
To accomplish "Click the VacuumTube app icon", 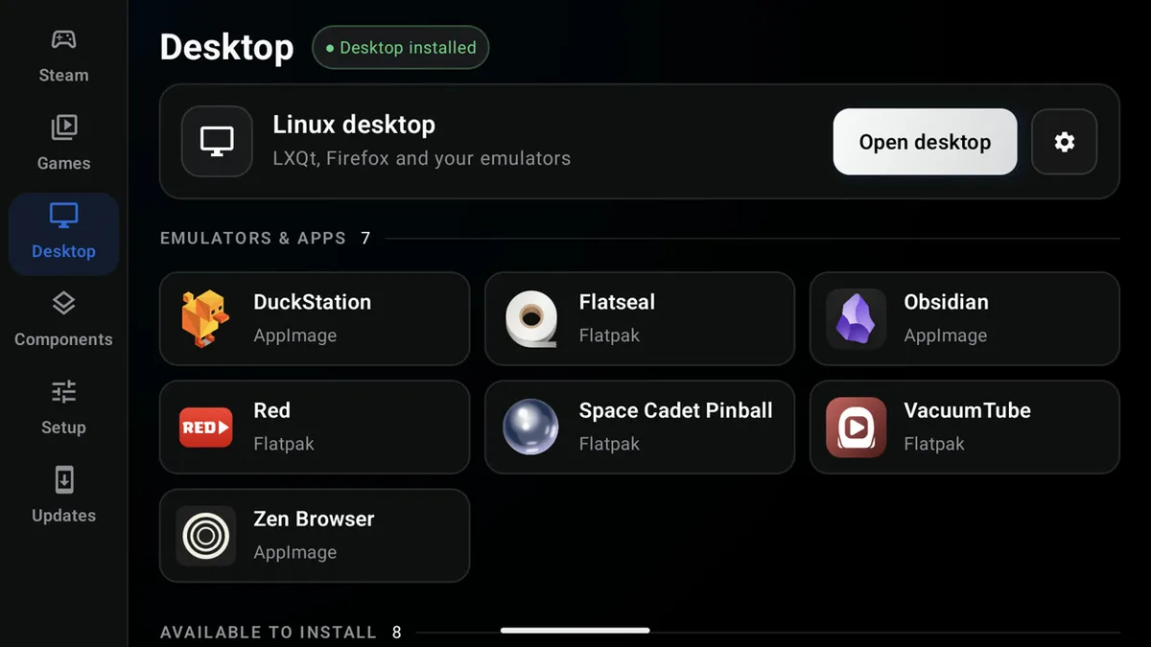I will pyautogui.click(x=856, y=427).
